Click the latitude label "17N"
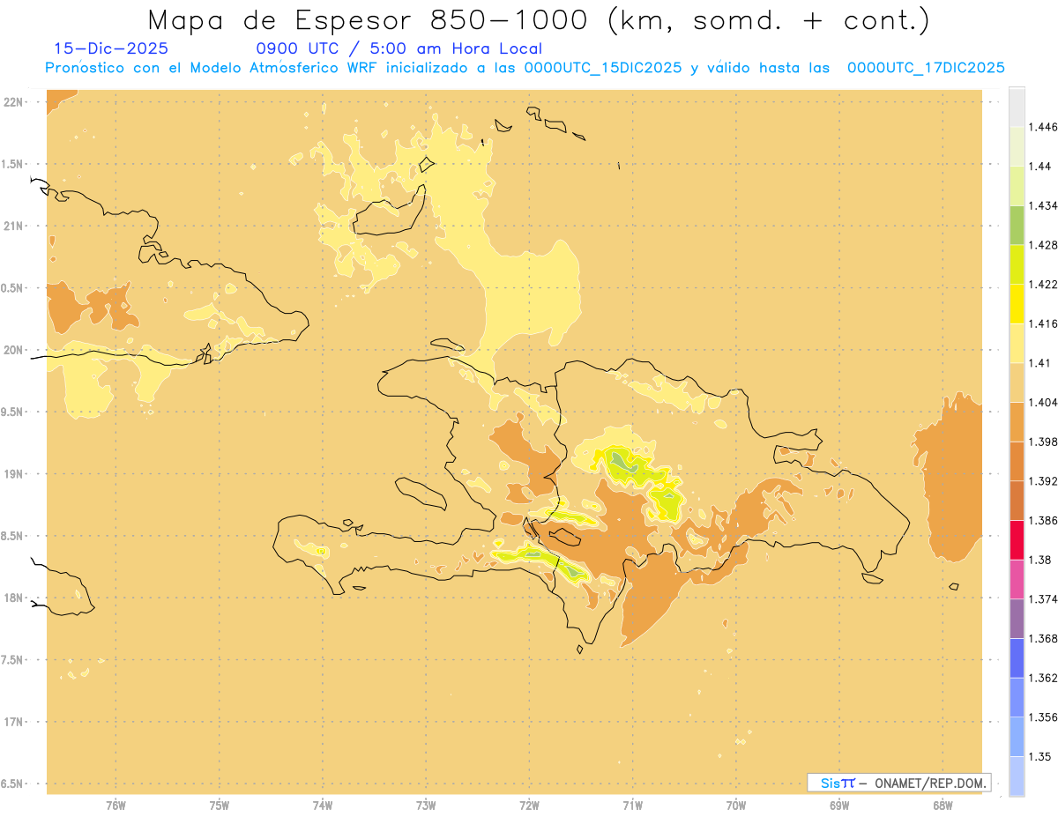This screenshot has height=817, width=1058. (14, 722)
